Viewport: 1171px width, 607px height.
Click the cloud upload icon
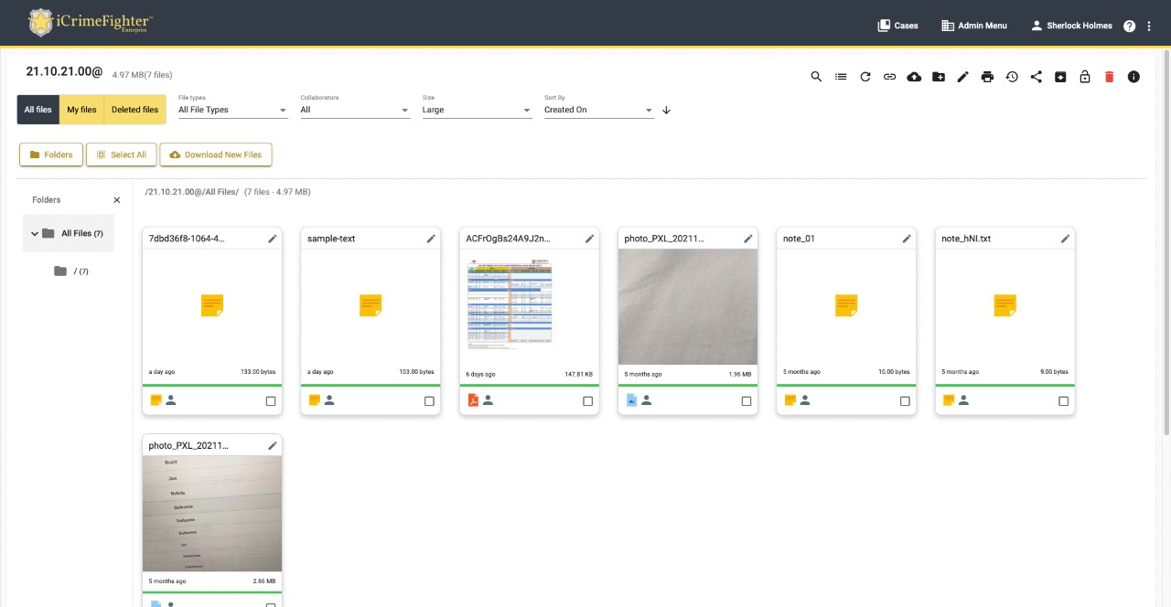[x=914, y=77]
